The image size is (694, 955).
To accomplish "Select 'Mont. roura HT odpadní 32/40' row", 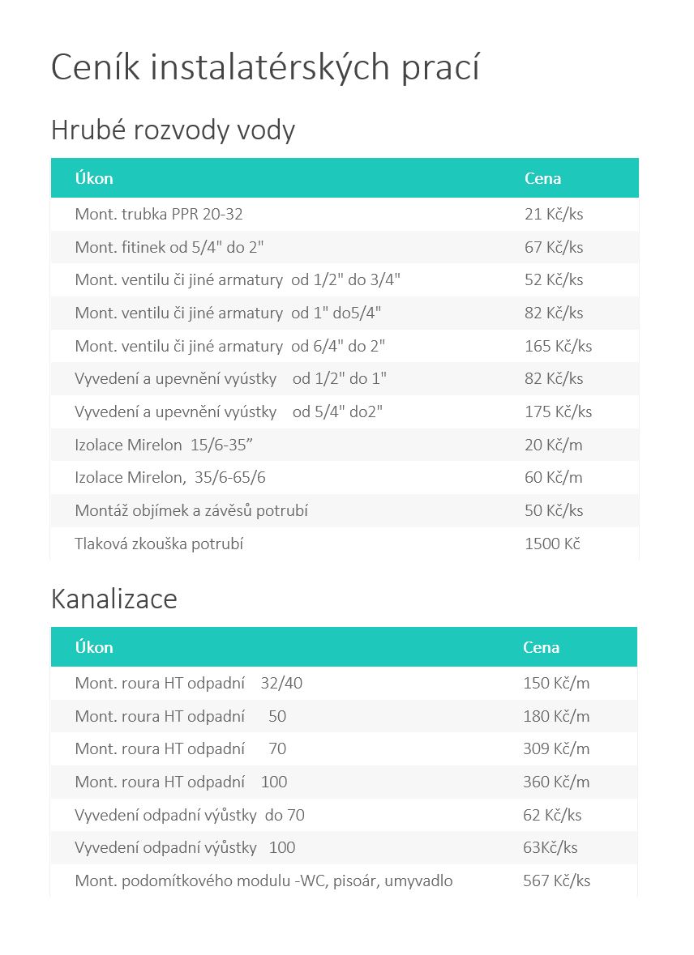I will point(188,683).
